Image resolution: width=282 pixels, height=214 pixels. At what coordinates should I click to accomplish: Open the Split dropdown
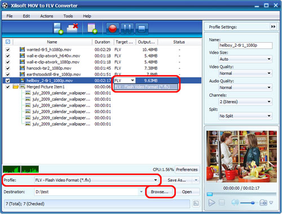pyautogui.click(x=245, y=116)
